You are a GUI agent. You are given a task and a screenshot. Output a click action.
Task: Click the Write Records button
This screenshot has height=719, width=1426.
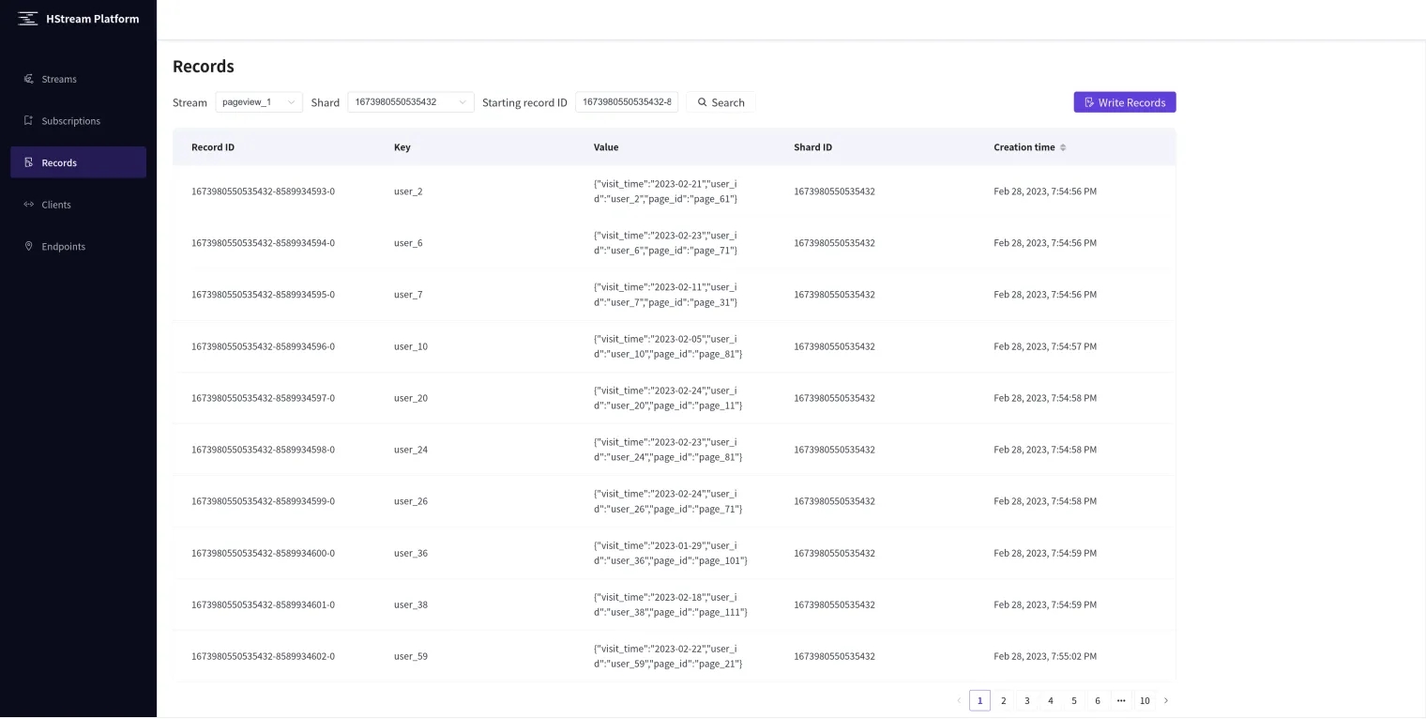(1124, 102)
